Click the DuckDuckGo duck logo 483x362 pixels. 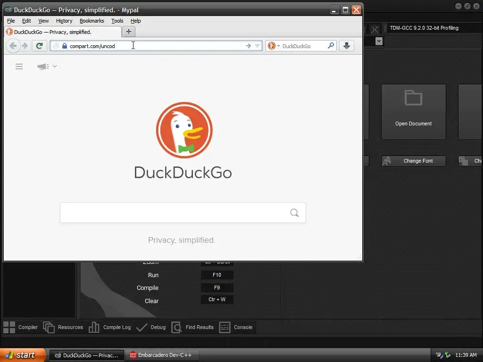[184, 130]
